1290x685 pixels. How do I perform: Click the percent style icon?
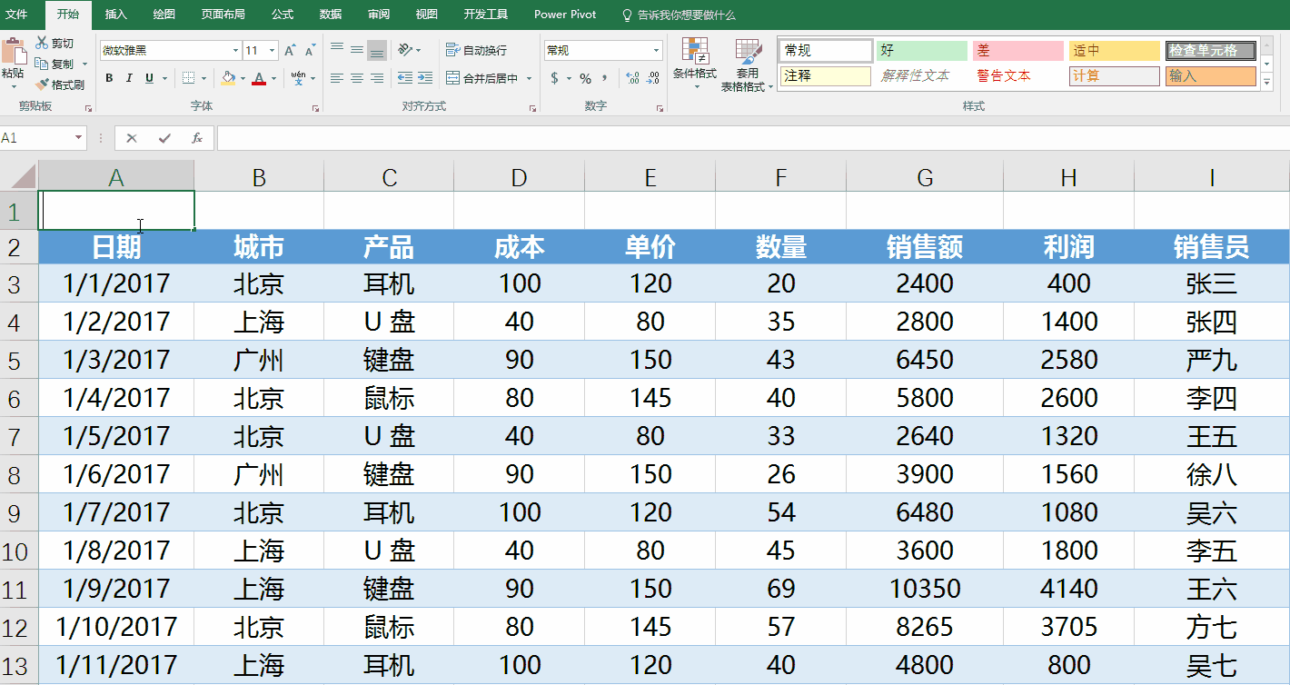(x=585, y=78)
